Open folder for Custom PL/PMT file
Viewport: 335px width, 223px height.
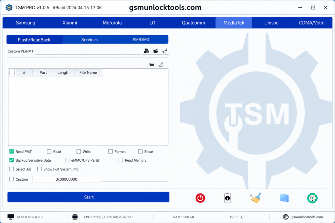155,51
